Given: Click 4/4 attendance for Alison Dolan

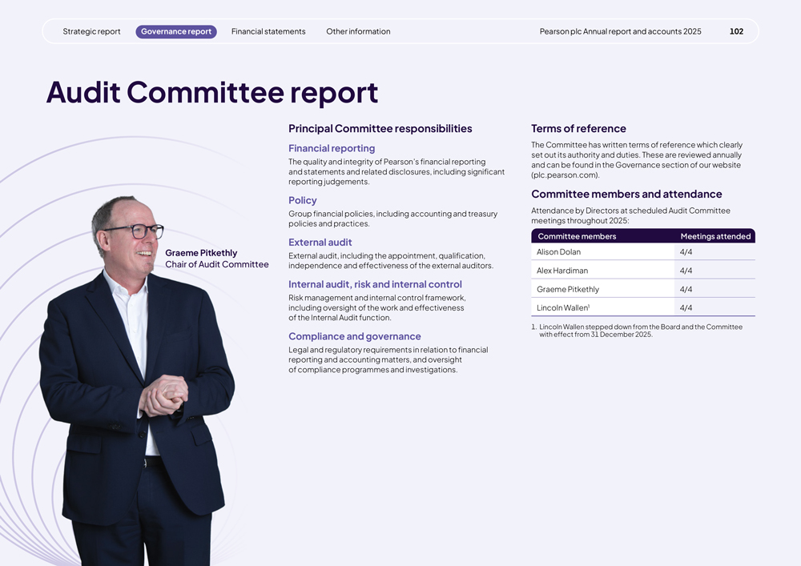Looking at the screenshot, I should click(686, 252).
